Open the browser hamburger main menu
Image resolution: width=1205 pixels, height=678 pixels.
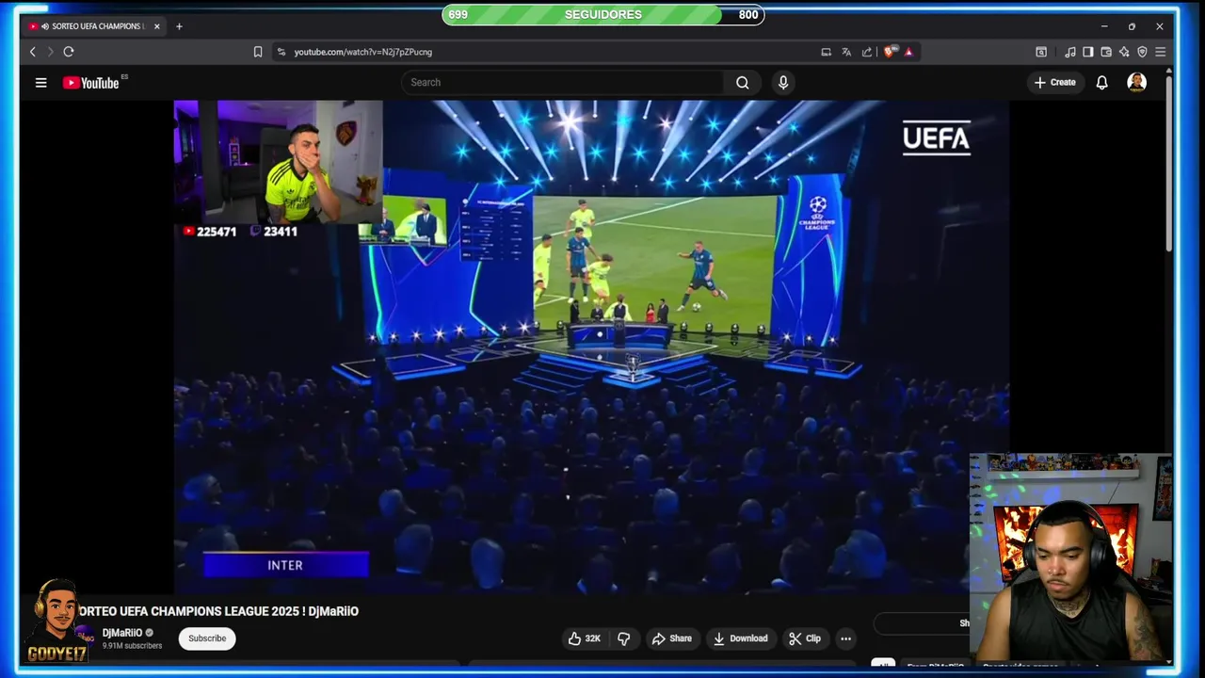(x=1160, y=52)
